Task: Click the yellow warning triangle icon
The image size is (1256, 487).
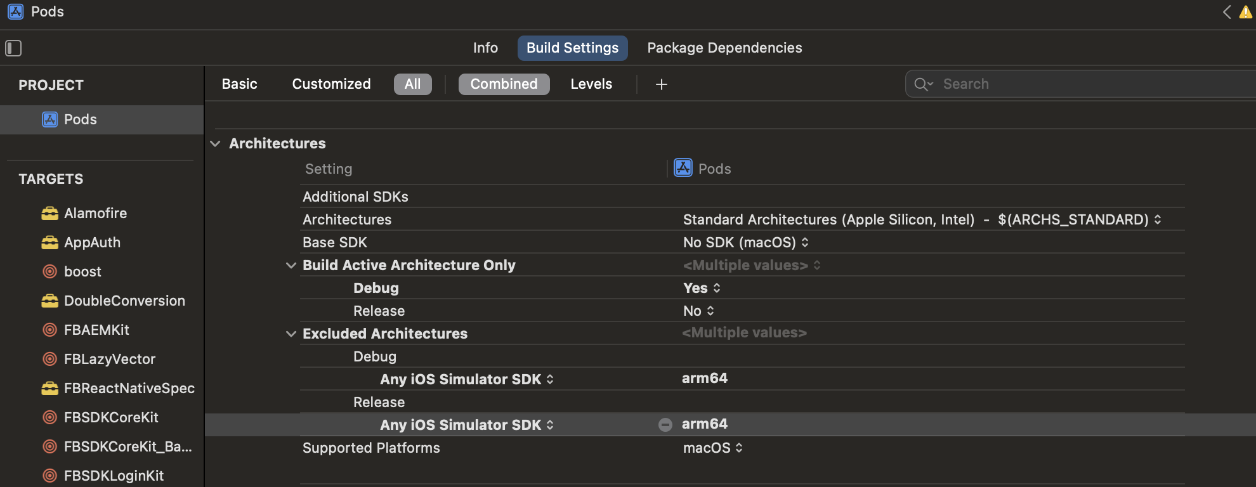Action: click(x=1246, y=12)
